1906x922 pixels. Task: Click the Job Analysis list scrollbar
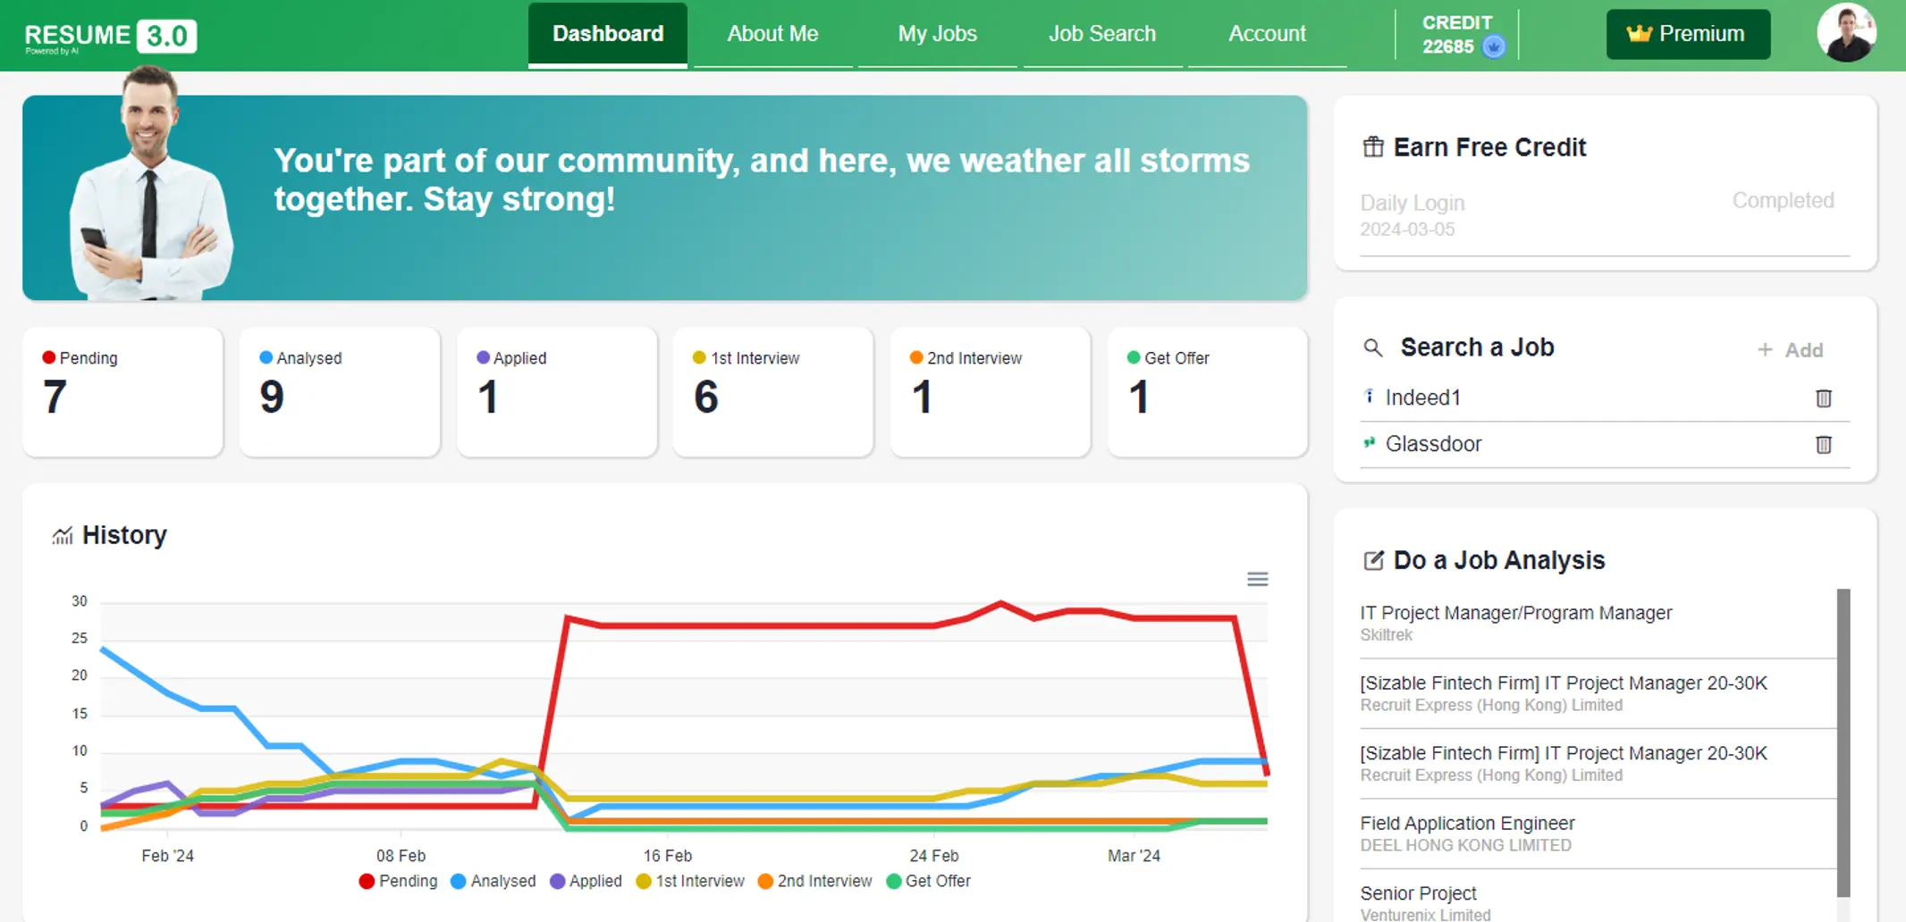click(x=1843, y=742)
